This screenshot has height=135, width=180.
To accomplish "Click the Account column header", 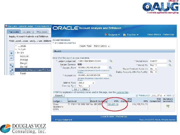I will tap(72, 101).
